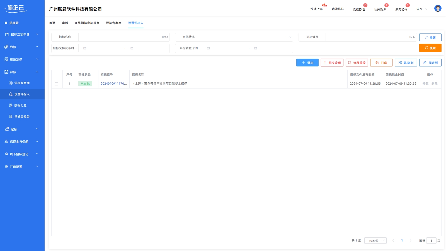
Task: Open bid number link 2024070911170...
Action: click(114, 83)
